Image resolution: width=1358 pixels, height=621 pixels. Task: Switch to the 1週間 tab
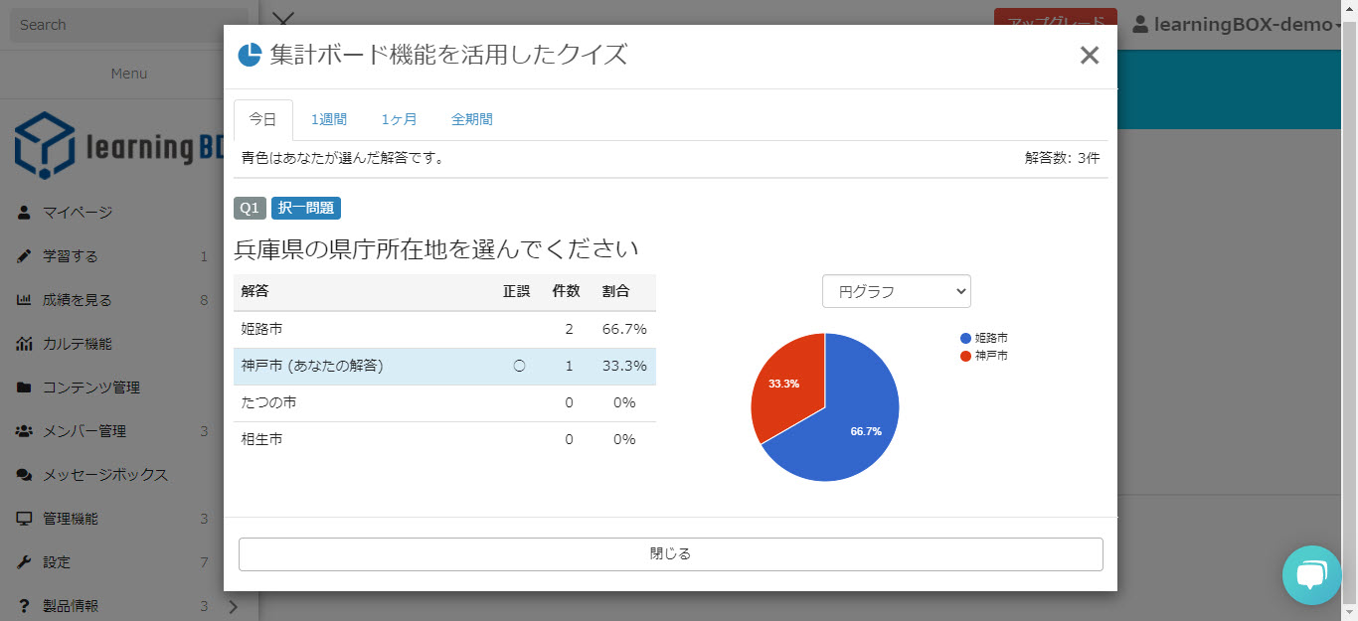coord(329,119)
